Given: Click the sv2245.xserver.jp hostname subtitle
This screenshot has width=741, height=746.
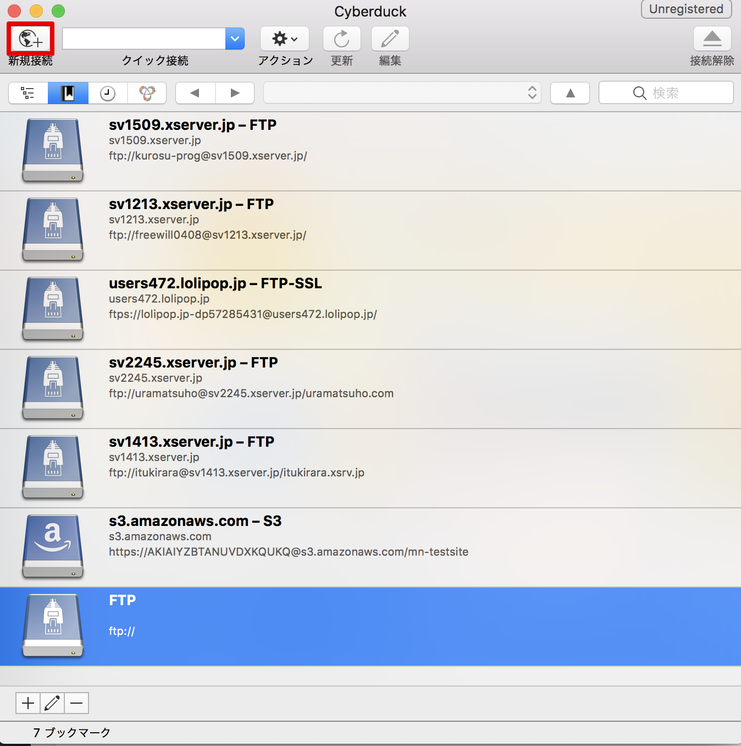Looking at the screenshot, I should tap(156, 378).
